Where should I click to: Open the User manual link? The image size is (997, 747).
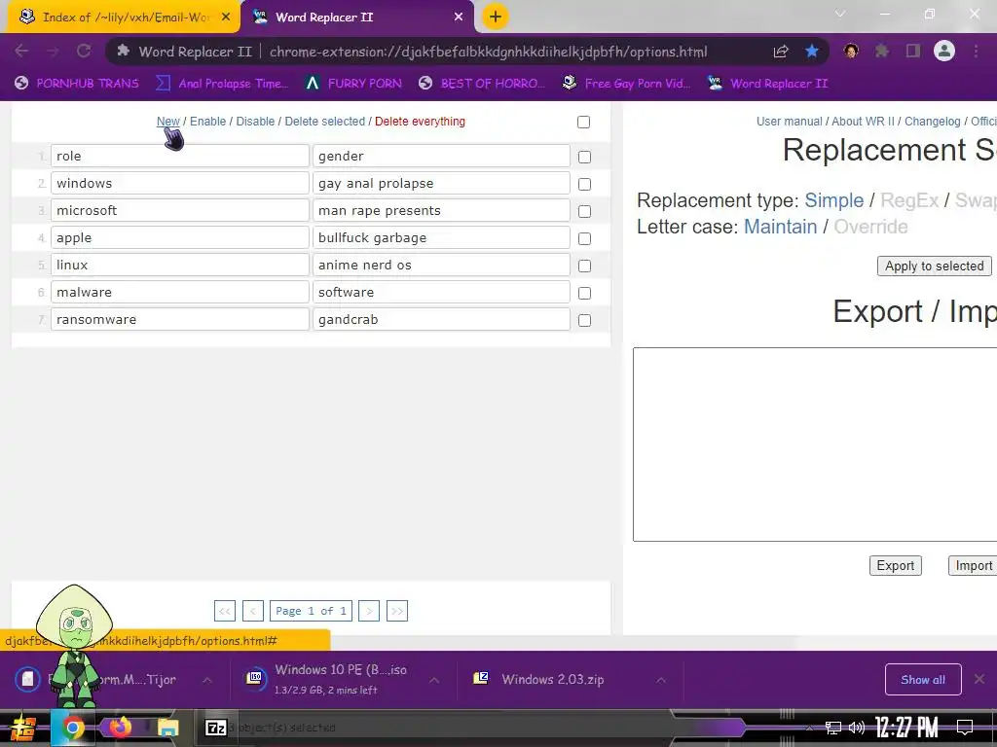789,122
